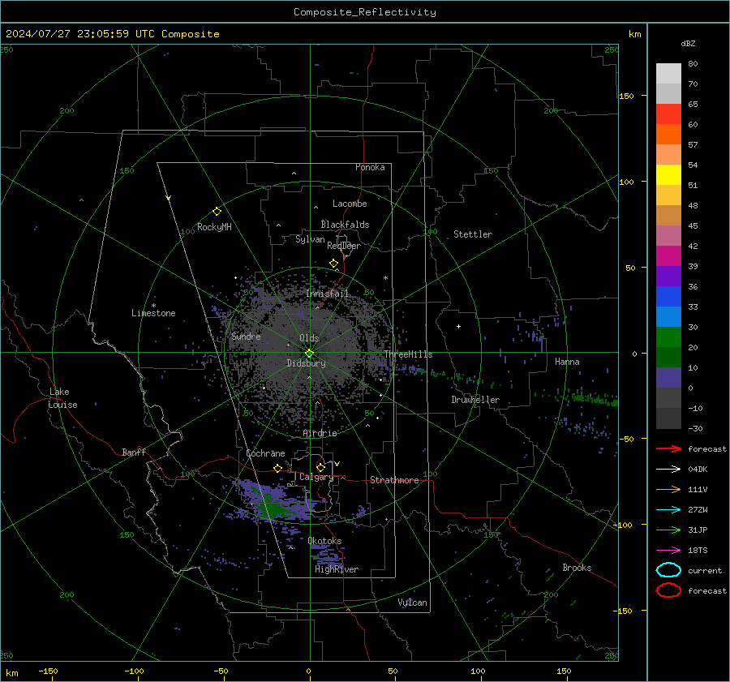Screen dimensions: 730x682
Task: Click the Banff city label
Action: tap(134, 452)
